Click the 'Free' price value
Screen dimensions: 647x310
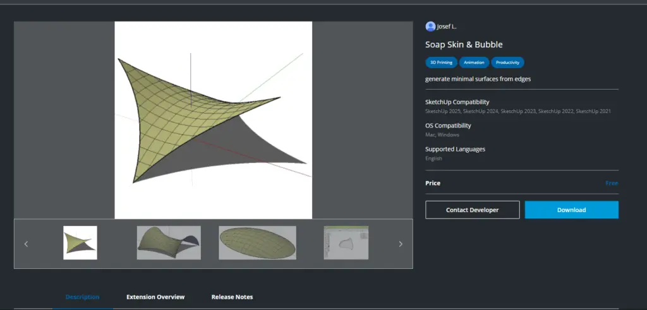click(x=612, y=183)
